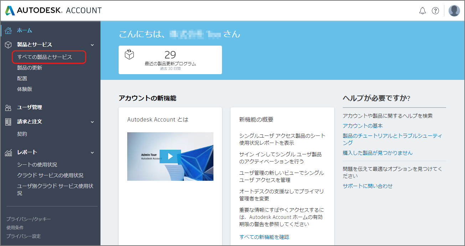Select すべての製品とサービス
The height and width of the screenshot is (246, 465).
pos(45,57)
